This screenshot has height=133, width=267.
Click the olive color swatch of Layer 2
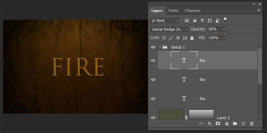coord(171,114)
